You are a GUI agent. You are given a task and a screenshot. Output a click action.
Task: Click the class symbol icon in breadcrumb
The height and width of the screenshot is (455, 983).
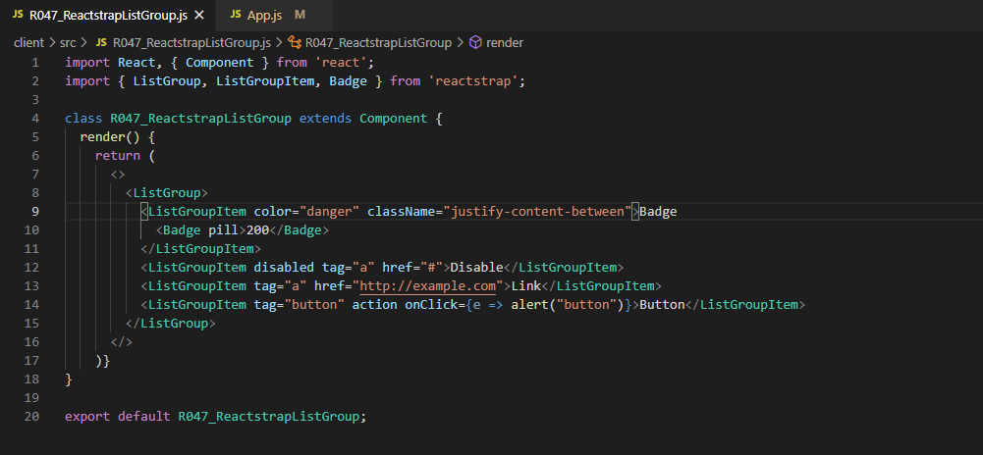click(294, 42)
